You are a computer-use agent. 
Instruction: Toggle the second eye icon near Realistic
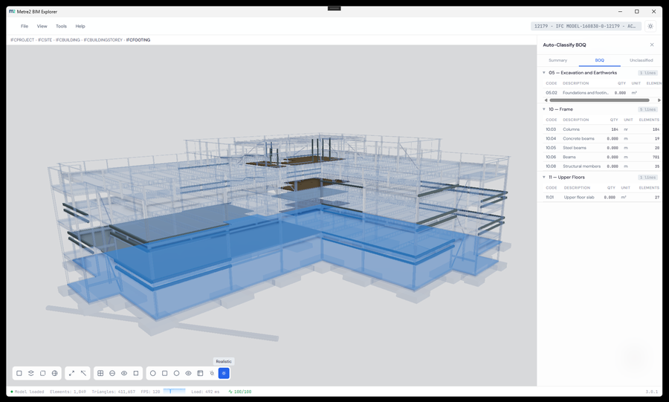click(x=188, y=373)
